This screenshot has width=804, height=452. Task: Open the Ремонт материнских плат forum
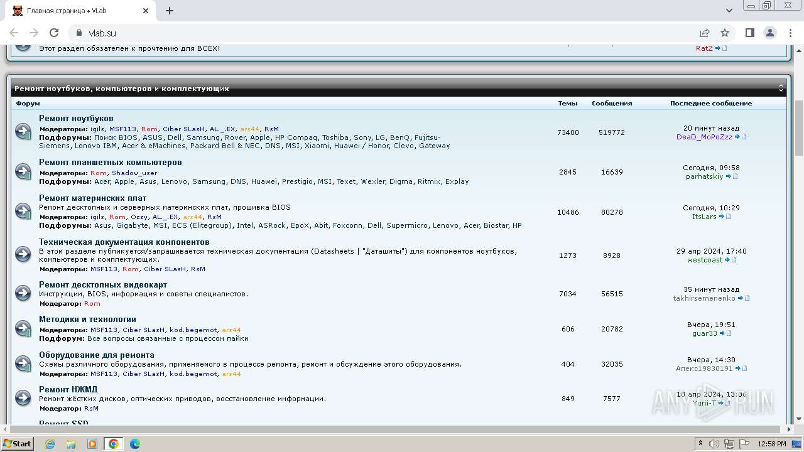(92, 198)
